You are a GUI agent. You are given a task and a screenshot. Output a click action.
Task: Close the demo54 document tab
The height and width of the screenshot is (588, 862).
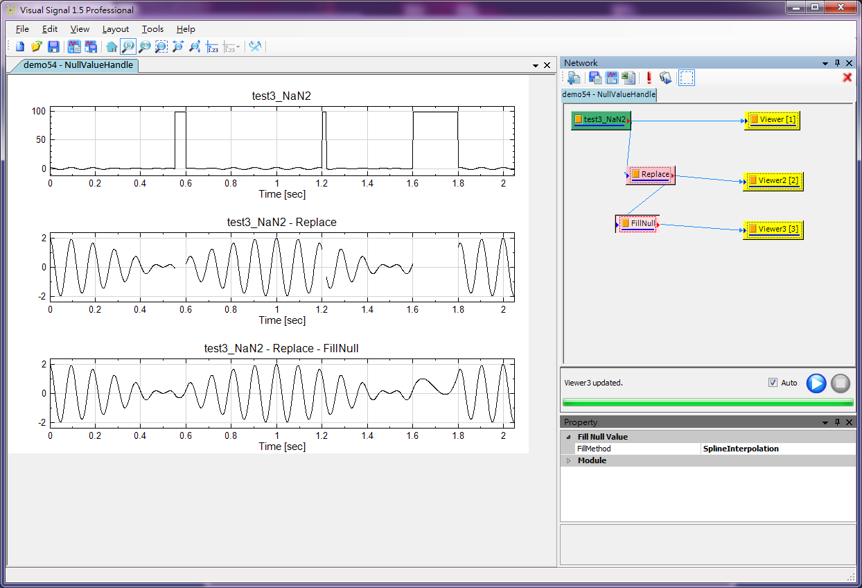(547, 65)
